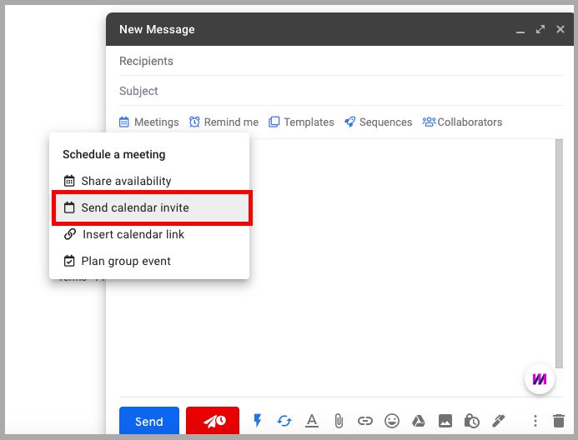Click the blue Send button

point(149,421)
